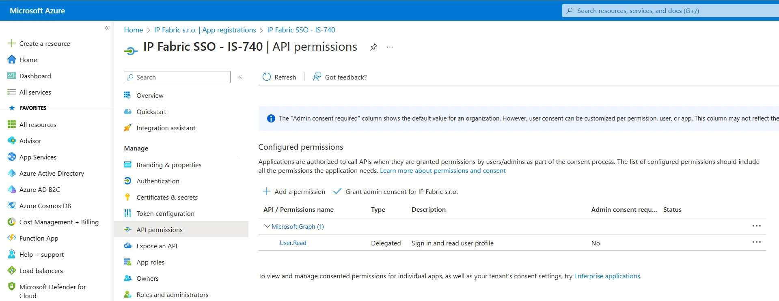Click the top resources search box
This screenshot has height=301, width=779.
click(670, 11)
